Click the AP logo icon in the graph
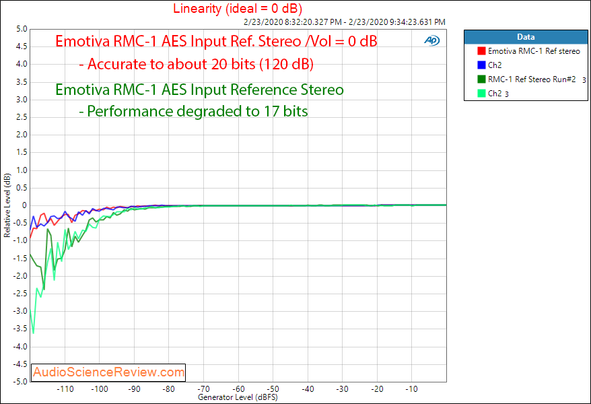 click(x=432, y=40)
